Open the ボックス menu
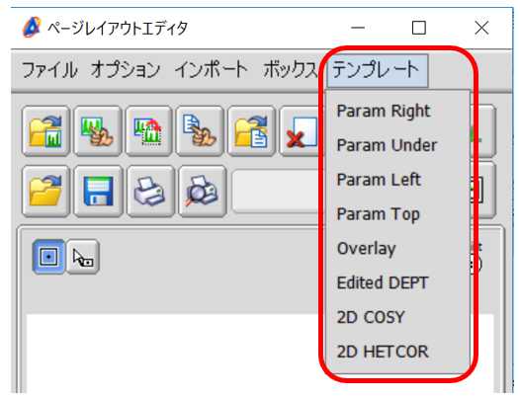 coord(290,70)
